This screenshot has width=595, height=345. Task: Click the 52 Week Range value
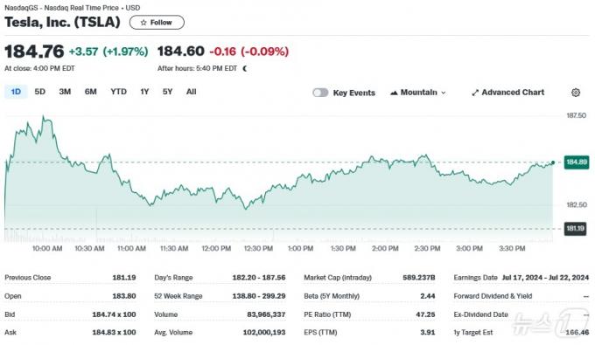tap(259, 296)
